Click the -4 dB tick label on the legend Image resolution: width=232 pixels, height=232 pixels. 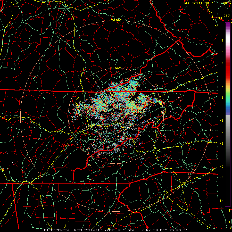coord(221,155)
